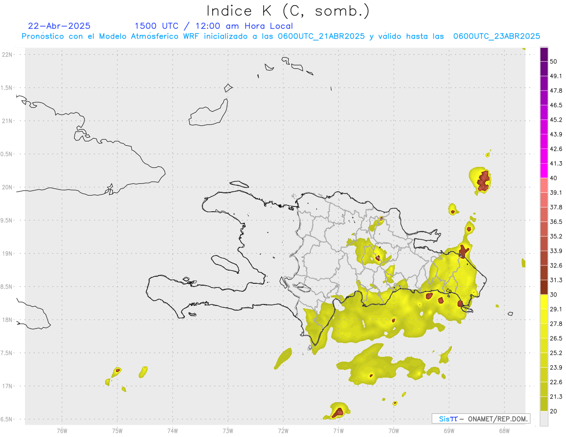Click the gray colorbar swatch below 20
Viewport: 566px width, 437px height.
(x=544, y=419)
